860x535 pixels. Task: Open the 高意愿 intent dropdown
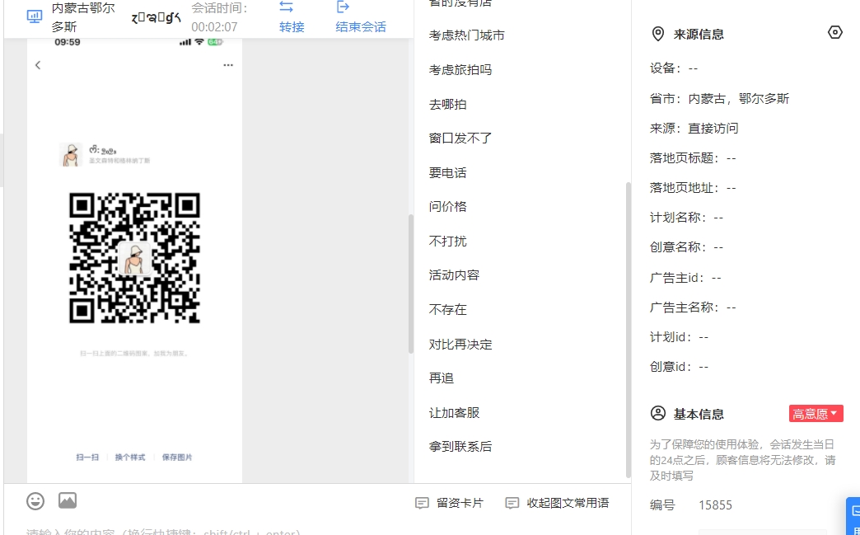point(816,414)
